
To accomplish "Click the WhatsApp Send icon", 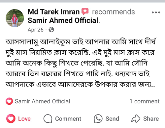I will (x=98, y=118).
